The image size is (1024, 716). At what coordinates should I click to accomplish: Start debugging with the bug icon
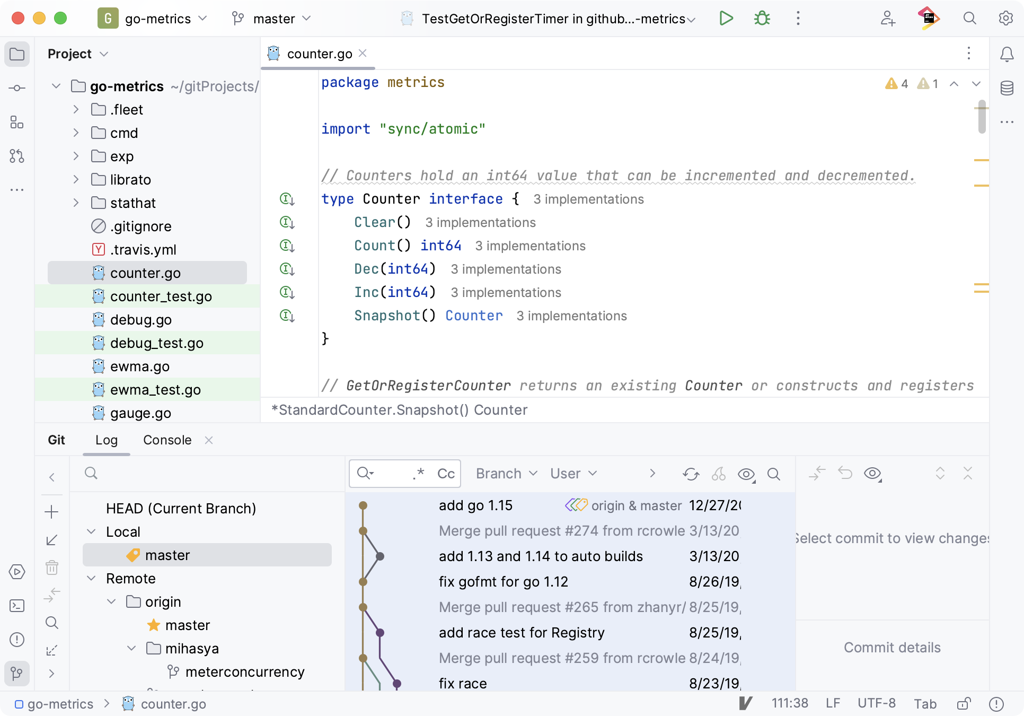762,18
